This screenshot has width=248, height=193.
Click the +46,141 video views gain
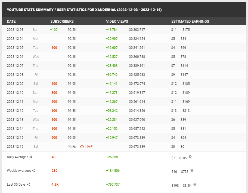[112, 84]
